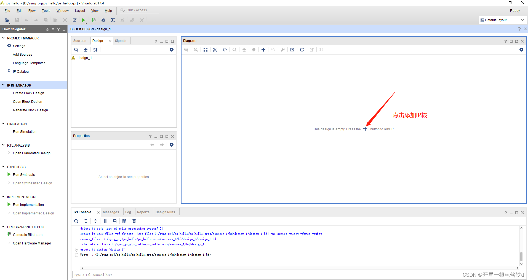Click Create Block Design
This screenshot has width=528, height=280.
28,93
